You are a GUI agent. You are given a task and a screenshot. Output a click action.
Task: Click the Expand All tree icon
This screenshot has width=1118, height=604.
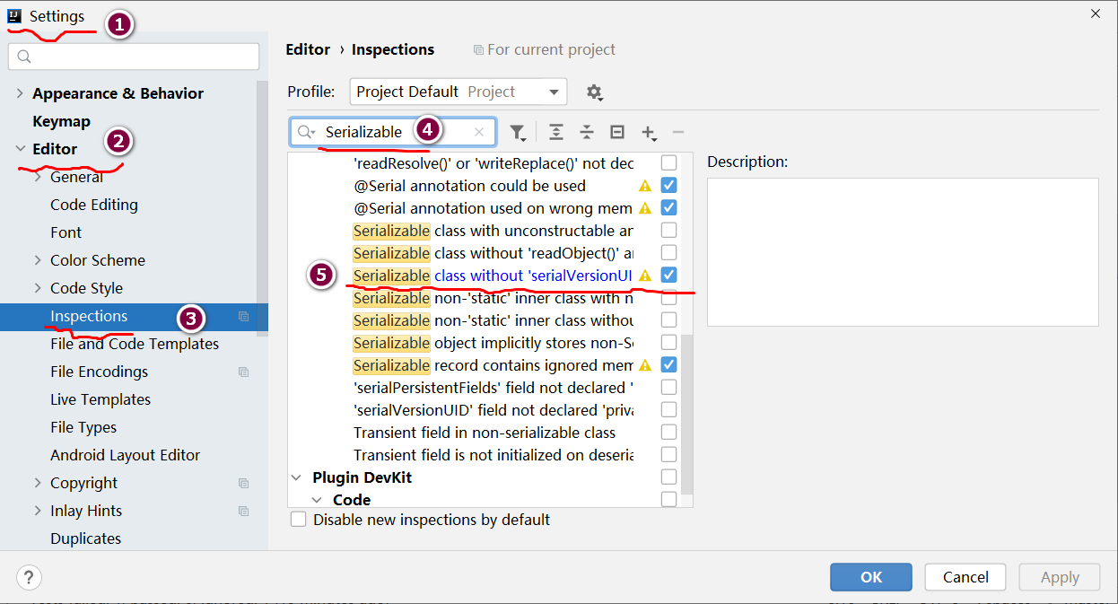556,133
